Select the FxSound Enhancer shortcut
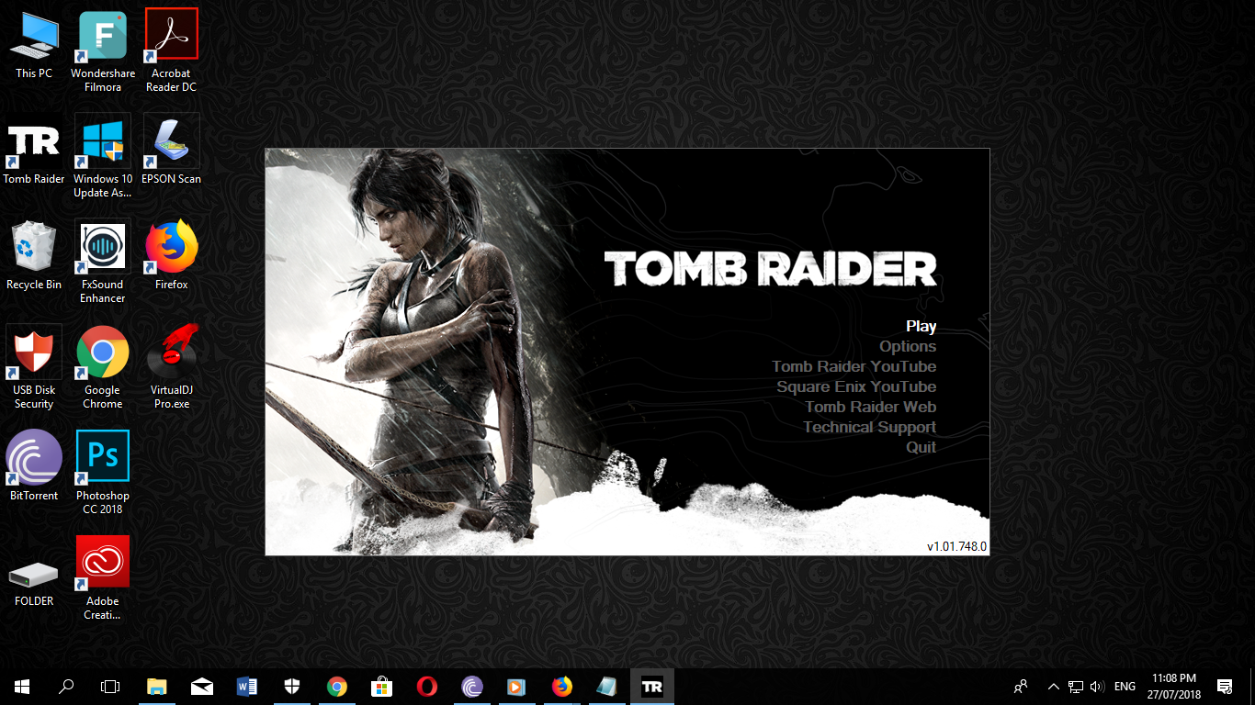 point(103,262)
